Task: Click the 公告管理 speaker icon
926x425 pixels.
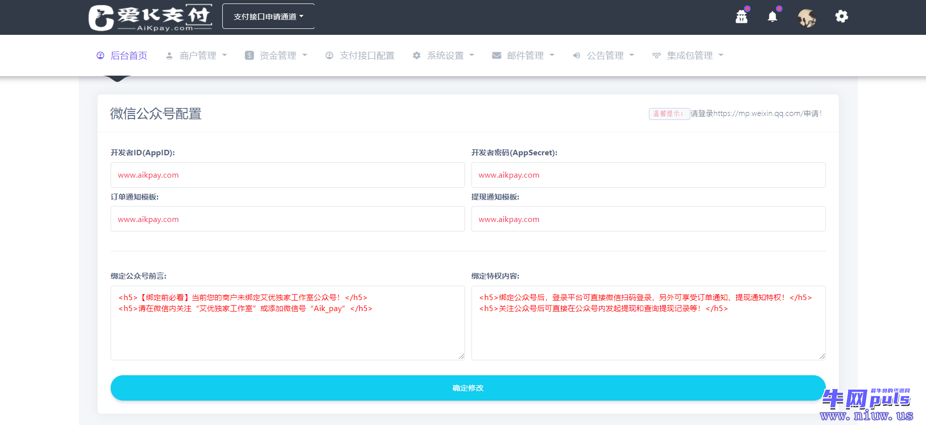Action: (x=577, y=55)
